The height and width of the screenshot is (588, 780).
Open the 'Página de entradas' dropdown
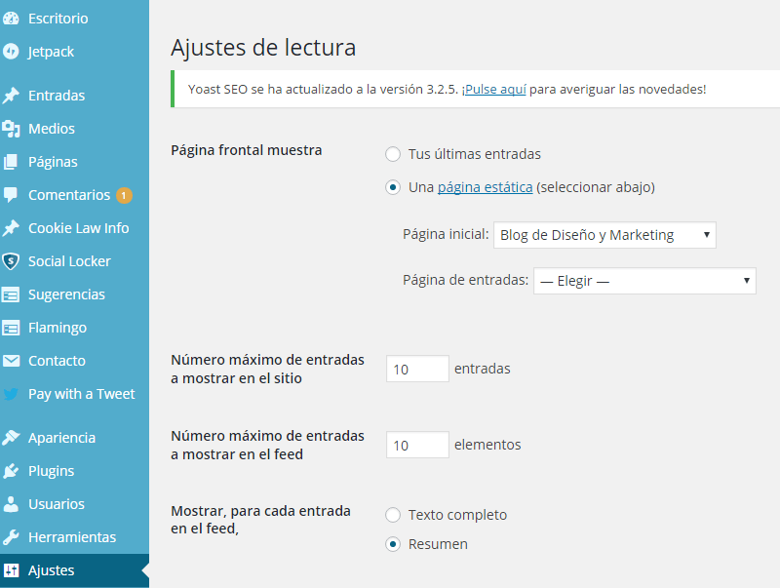(644, 281)
